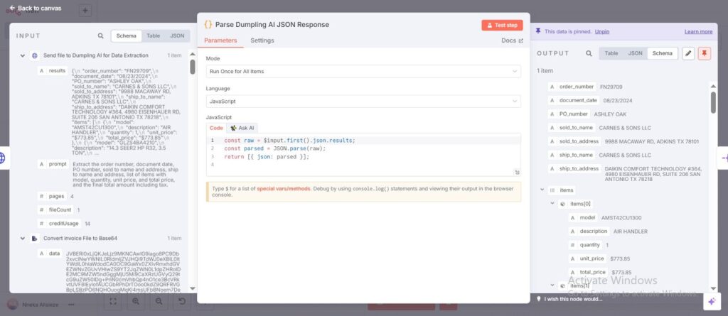The image size is (728, 316).
Task: Click the canvas zoom in icon
Action: tap(136, 302)
